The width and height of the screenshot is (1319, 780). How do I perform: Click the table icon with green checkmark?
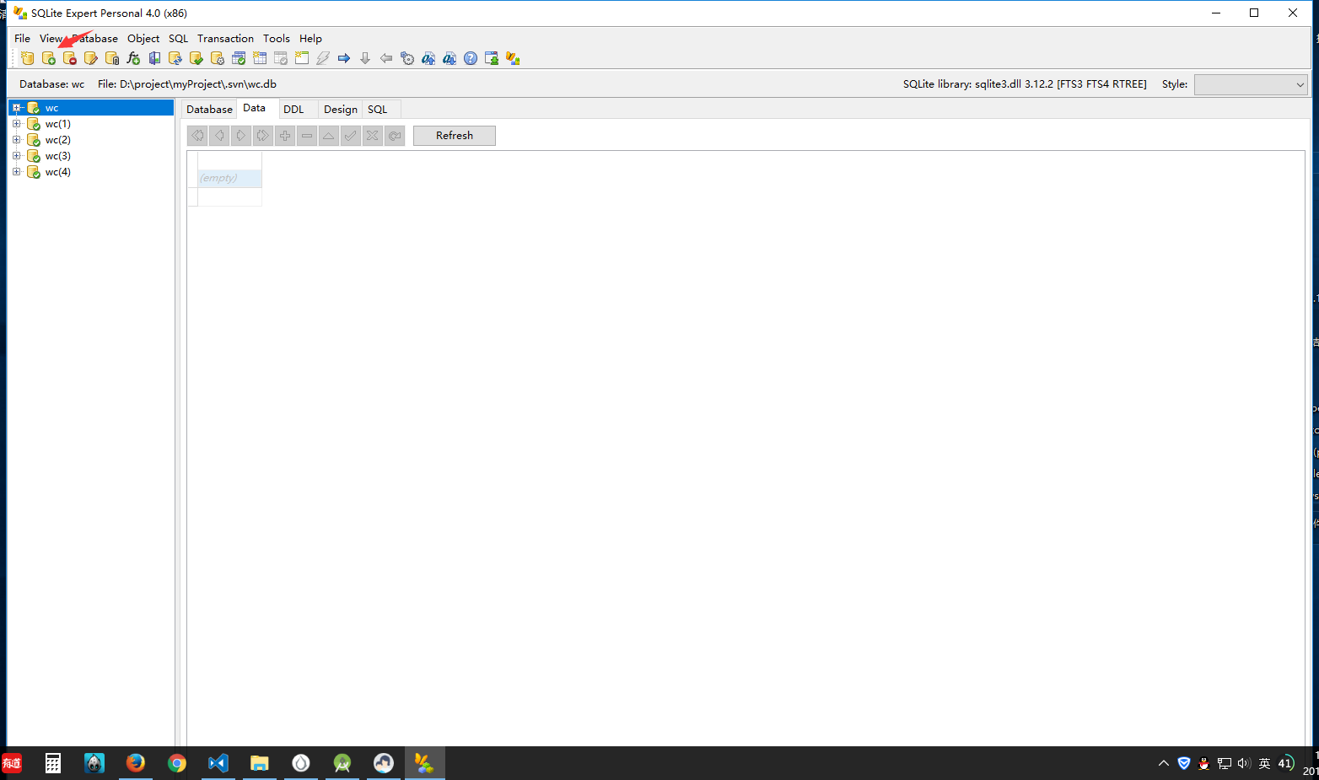pyautogui.click(x=239, y=58)
